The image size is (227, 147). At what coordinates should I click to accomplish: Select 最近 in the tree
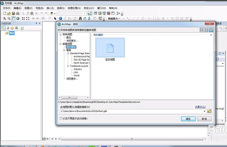(69, 38)
